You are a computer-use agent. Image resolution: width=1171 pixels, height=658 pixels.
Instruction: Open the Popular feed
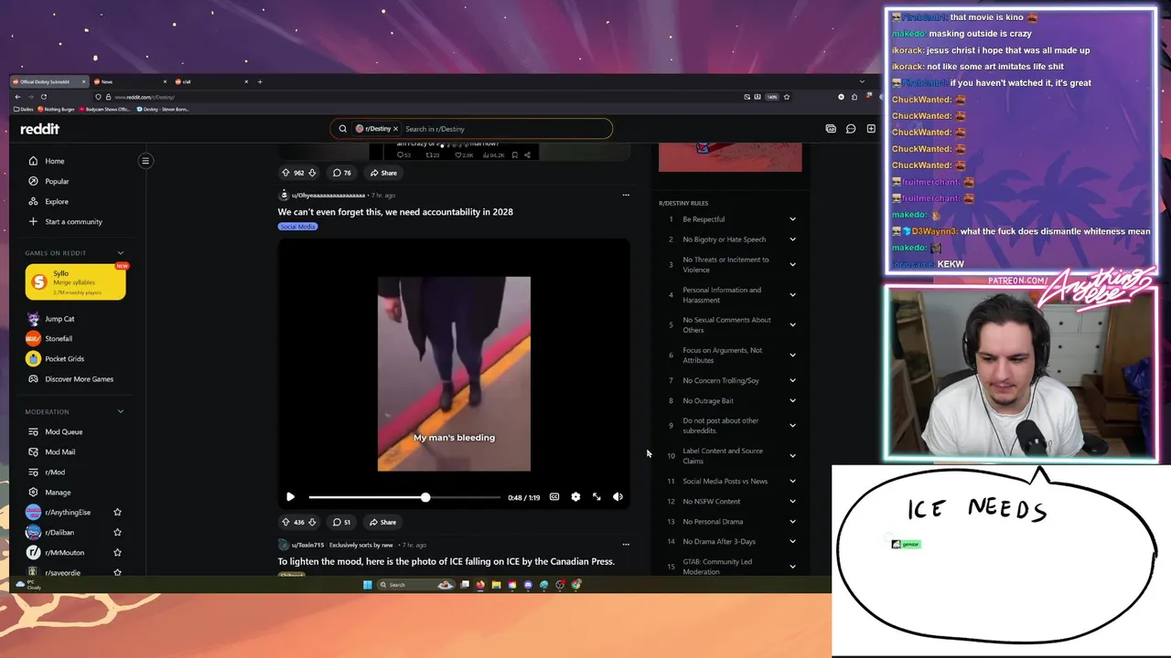[x=57, y=181]
